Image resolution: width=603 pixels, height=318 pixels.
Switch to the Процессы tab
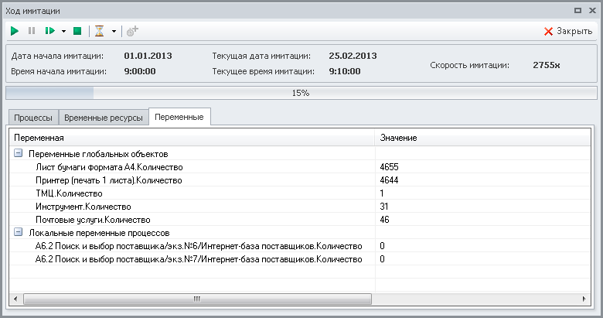point(33,118)
